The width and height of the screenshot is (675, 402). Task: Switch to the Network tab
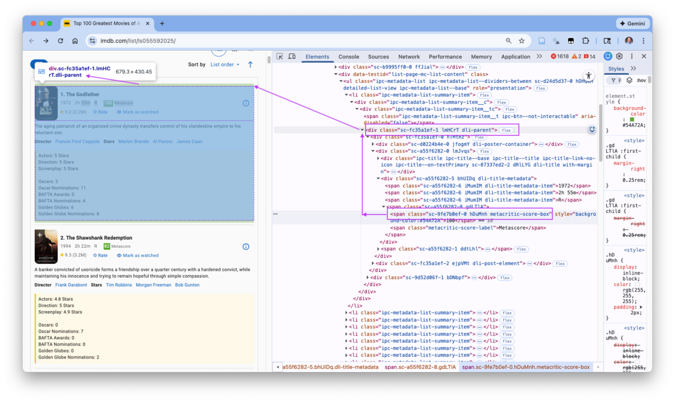click(x=409, y=56)
